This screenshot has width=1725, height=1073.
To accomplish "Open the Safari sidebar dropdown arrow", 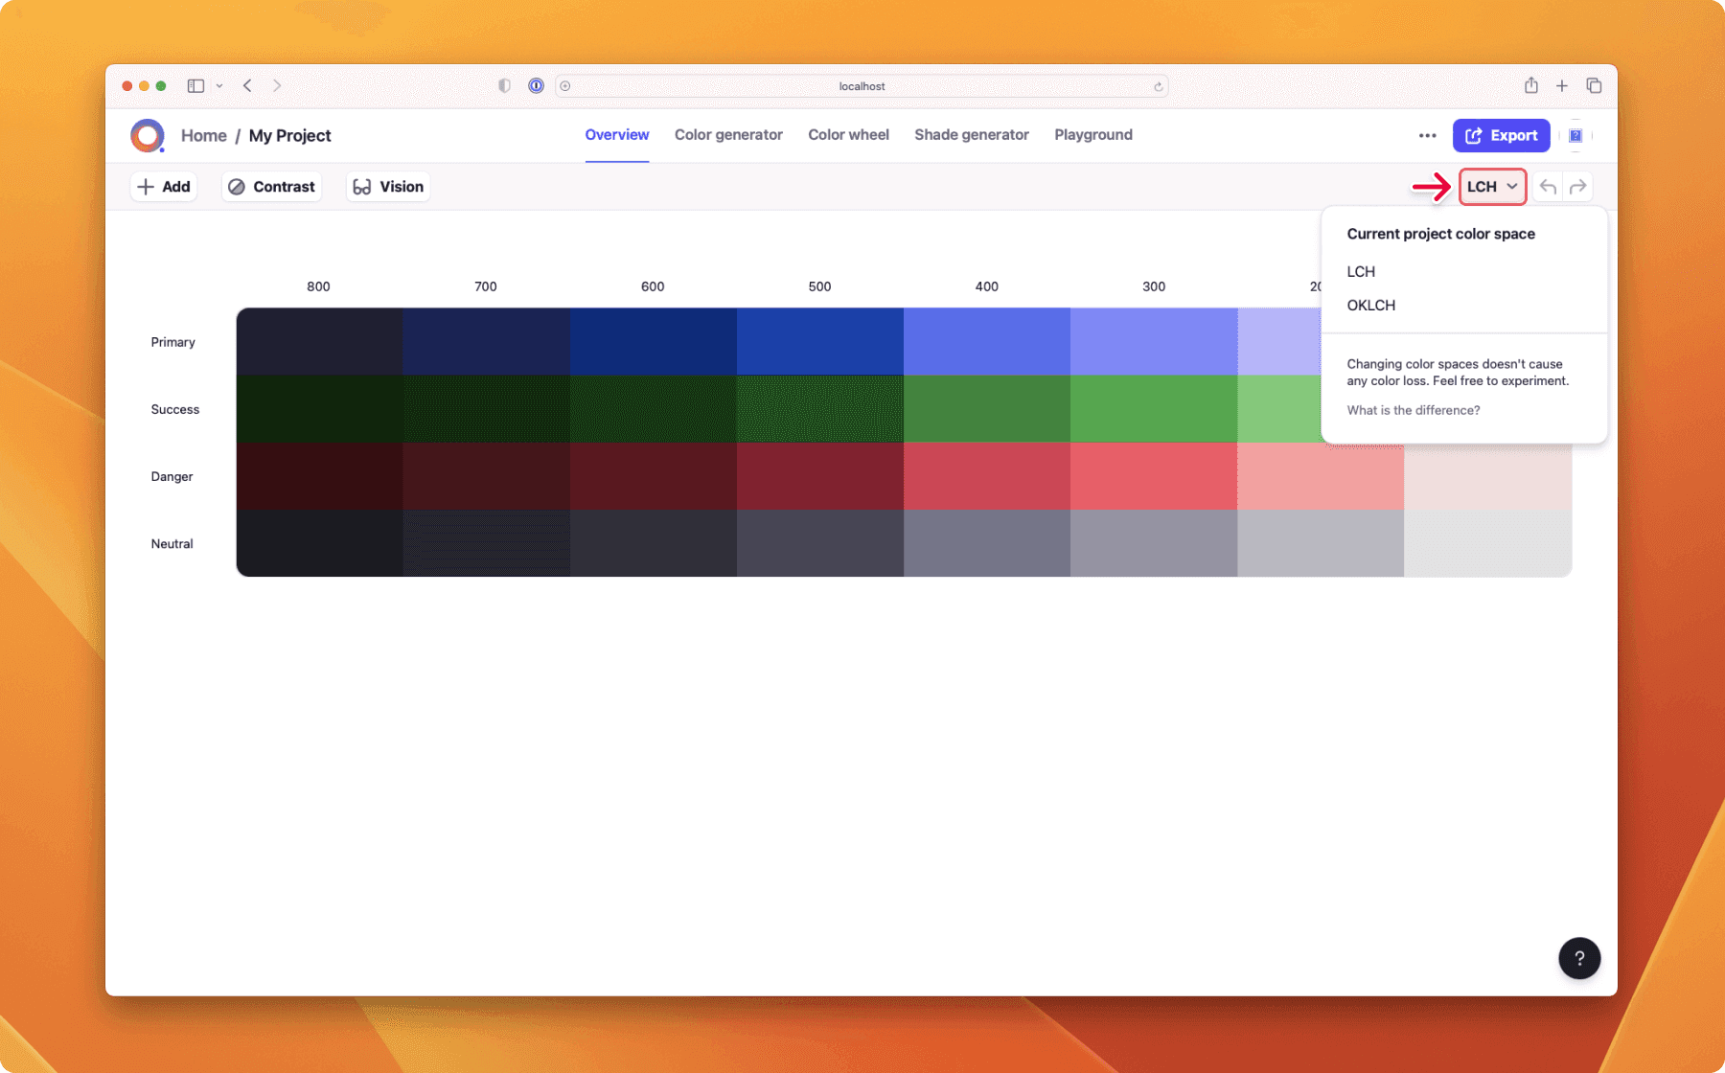I will (219, 85).
